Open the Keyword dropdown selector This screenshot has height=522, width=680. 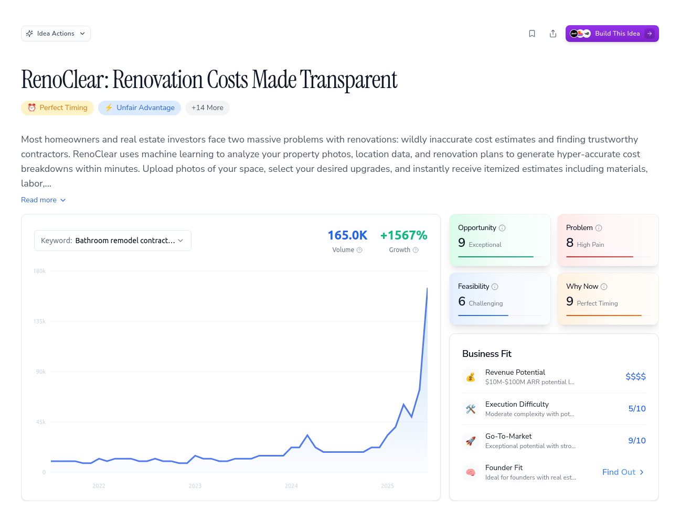(x=113, y=241)
